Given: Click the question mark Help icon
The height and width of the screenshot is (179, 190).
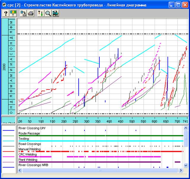Looking at the screenshot, I should [x=6, y=13].
